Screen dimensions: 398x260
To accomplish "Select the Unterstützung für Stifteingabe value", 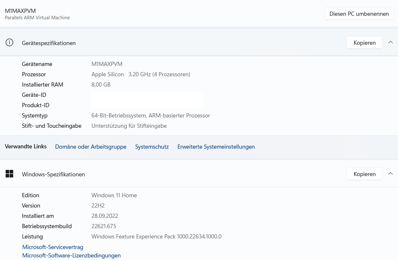I will tap(129, 126).
